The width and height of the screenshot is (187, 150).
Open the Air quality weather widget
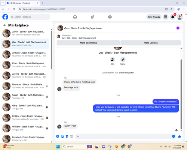tap(9, 146)
